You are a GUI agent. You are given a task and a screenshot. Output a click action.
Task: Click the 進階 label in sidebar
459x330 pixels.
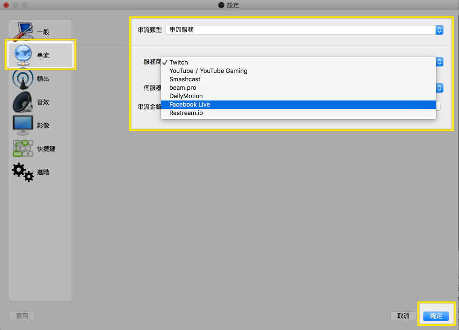[x=43, y=172]
